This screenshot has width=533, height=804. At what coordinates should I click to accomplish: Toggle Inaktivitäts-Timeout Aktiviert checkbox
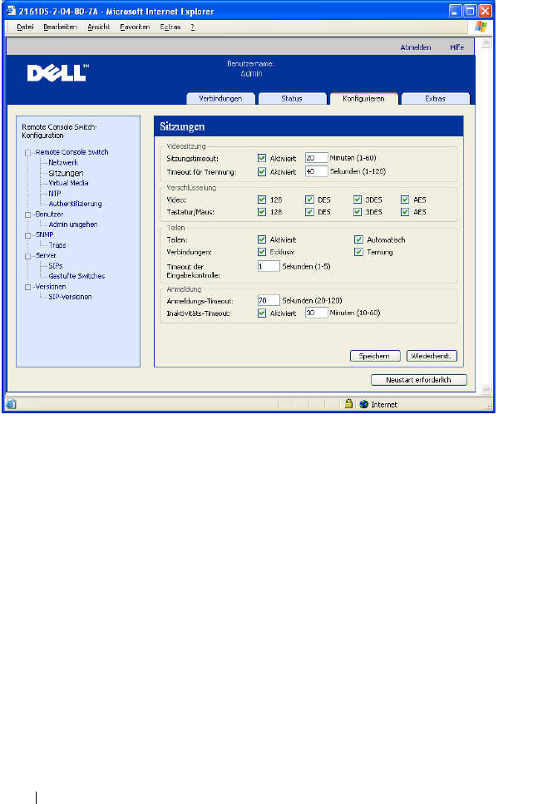click(x=262, y=313)
